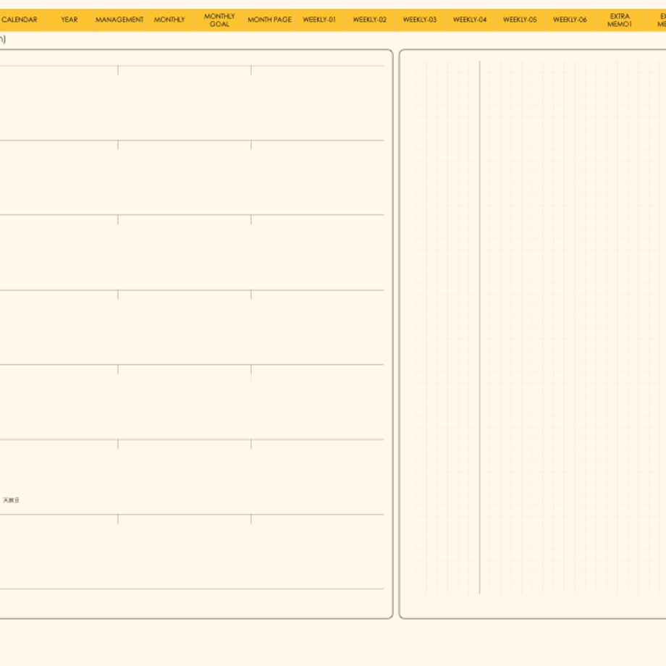This screenshot has width=666, height=666.
Task: Jump to the MONTH PAGE tab
Action: [x=270, y=20]
